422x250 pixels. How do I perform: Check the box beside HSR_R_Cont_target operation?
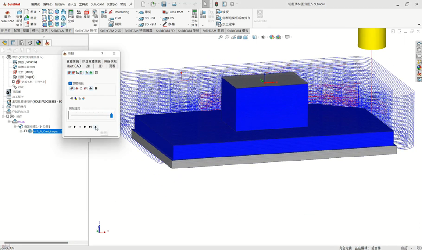[x=25, y=131]
